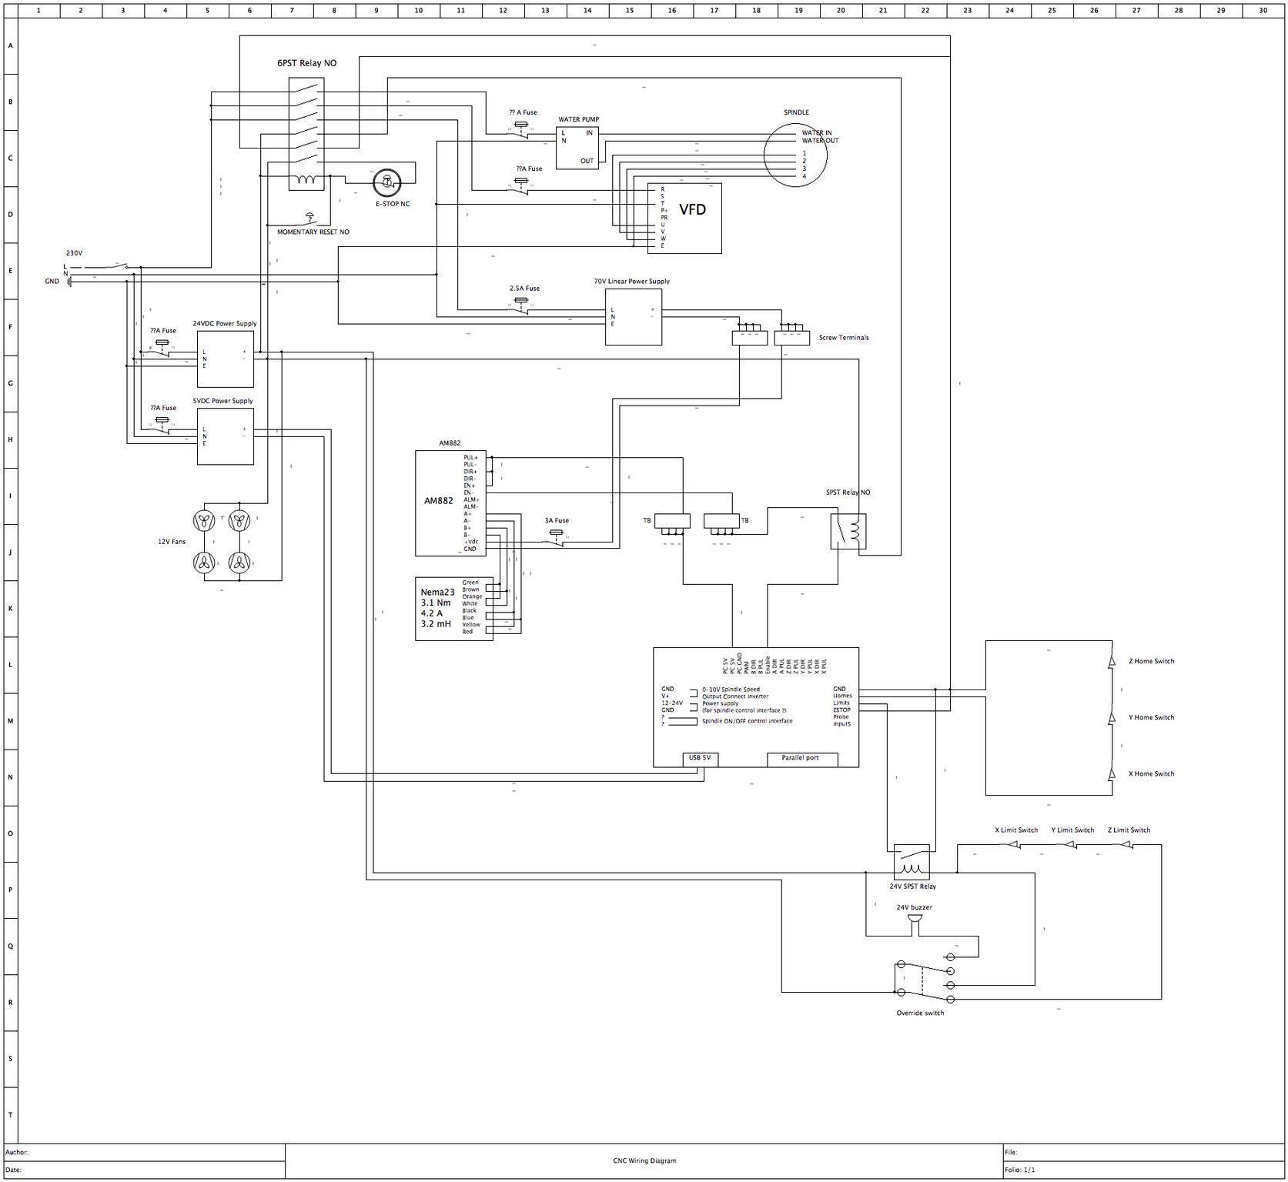Click the 24V SPST relay symbol

(x=912, y=862)
